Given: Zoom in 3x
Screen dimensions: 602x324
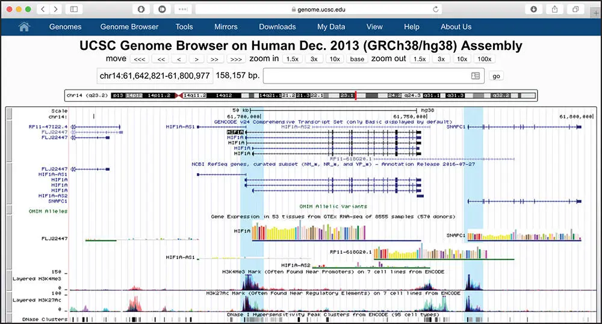Looking at the screenshot, I should 314,59.
